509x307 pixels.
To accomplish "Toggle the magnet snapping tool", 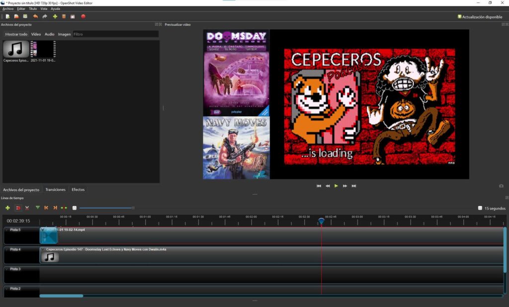I will [x=18, y=208].
